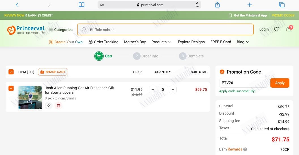This screenshot has width=299, height=155.
Task: Click the Safari share icon
Action: 217,5
